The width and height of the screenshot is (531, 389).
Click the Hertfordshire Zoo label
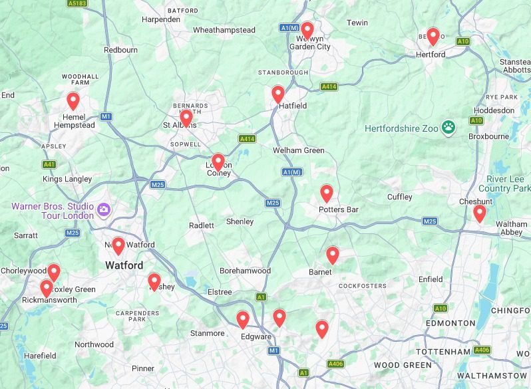click(x=401, y=128)
